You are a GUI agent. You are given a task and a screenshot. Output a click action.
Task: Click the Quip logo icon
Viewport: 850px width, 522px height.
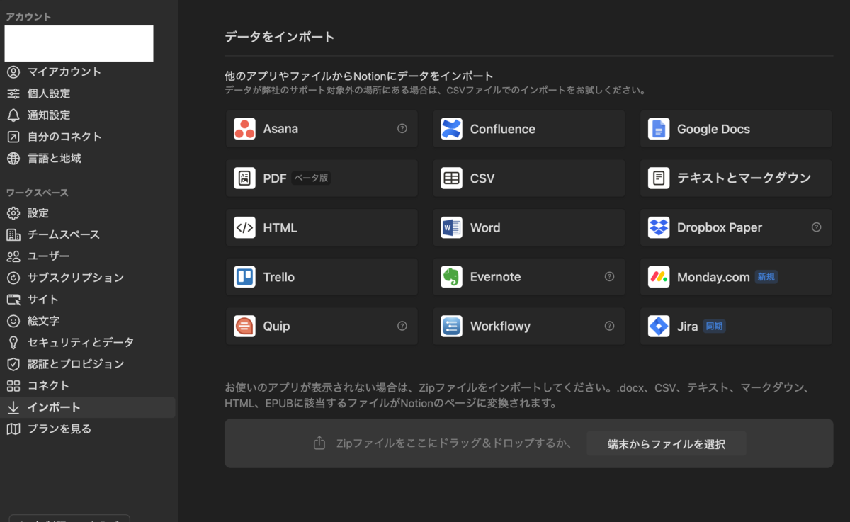(x=244, y=326)
